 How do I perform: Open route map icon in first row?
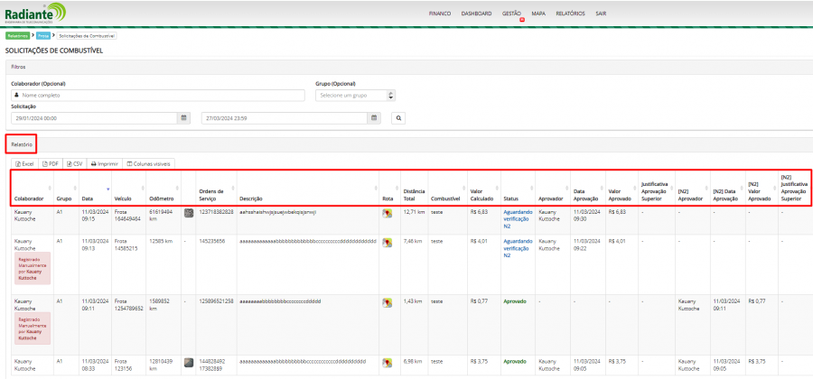(387, 214)
